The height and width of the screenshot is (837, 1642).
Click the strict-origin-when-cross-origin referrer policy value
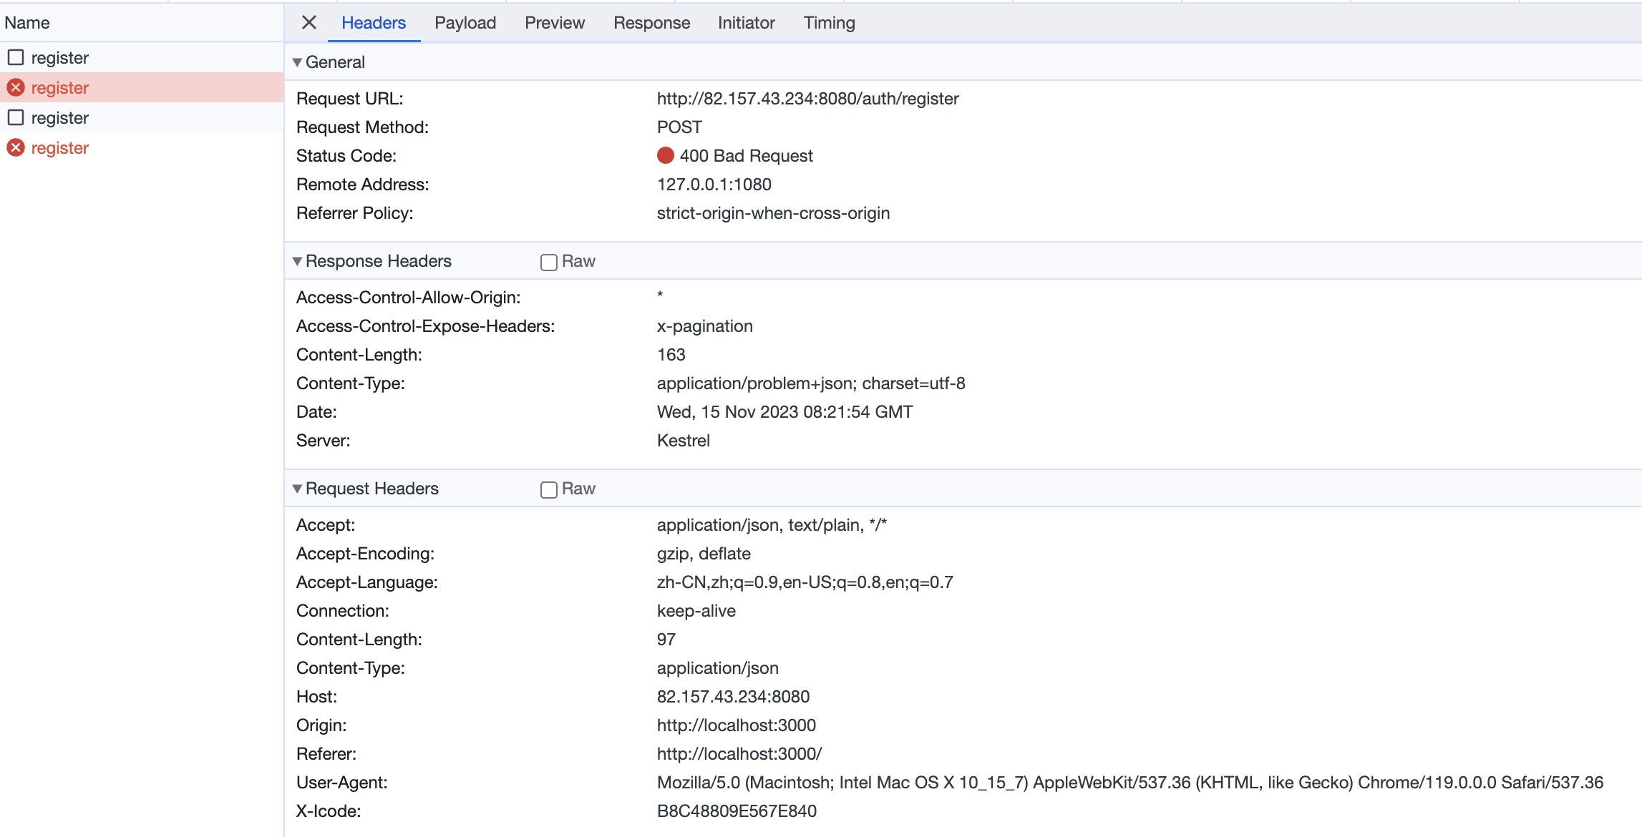point(774,213)
